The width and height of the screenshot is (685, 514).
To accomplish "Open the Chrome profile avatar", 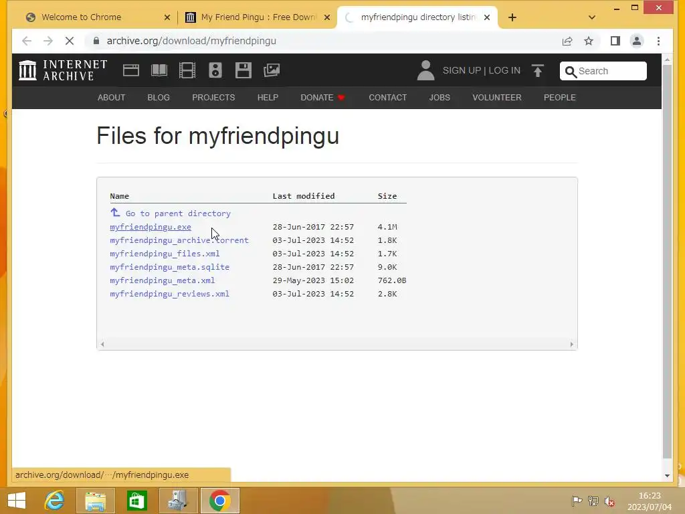I will point(637,41).
